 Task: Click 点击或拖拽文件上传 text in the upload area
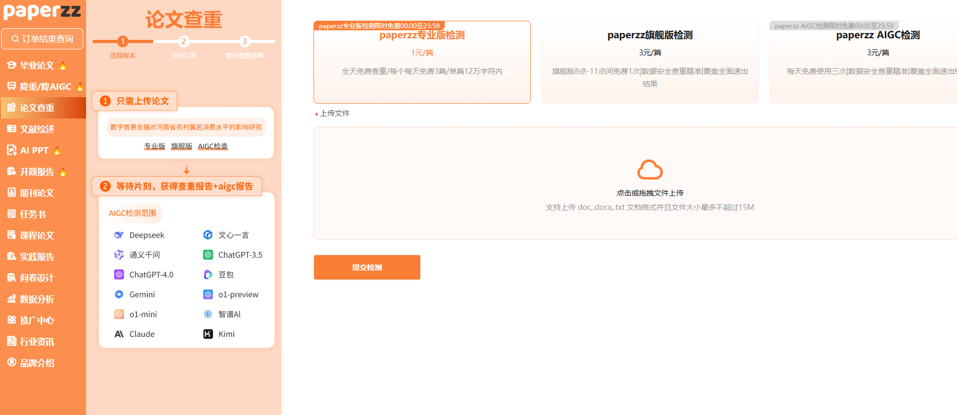pos(650,193)
